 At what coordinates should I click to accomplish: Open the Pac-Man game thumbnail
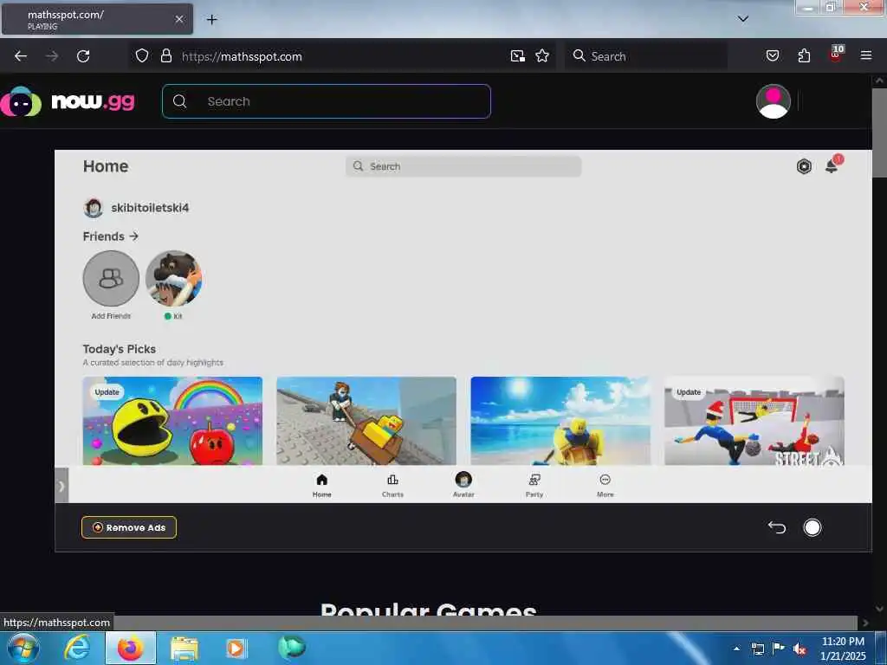[172, 421]
